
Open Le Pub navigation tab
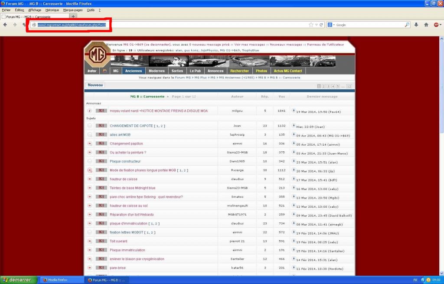tap(195, 71)
